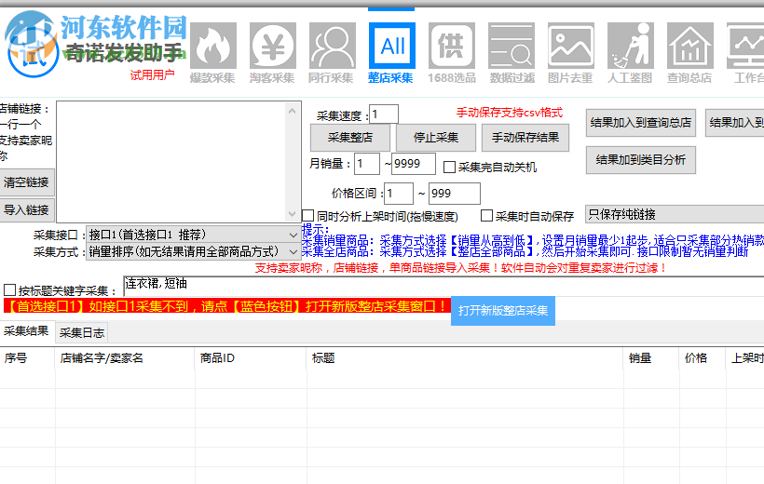This screenshot has height=484, width=764.
Task: Click the keyword field containing 连衣裙
Action: pyautogui.click(x=443, y=286)
